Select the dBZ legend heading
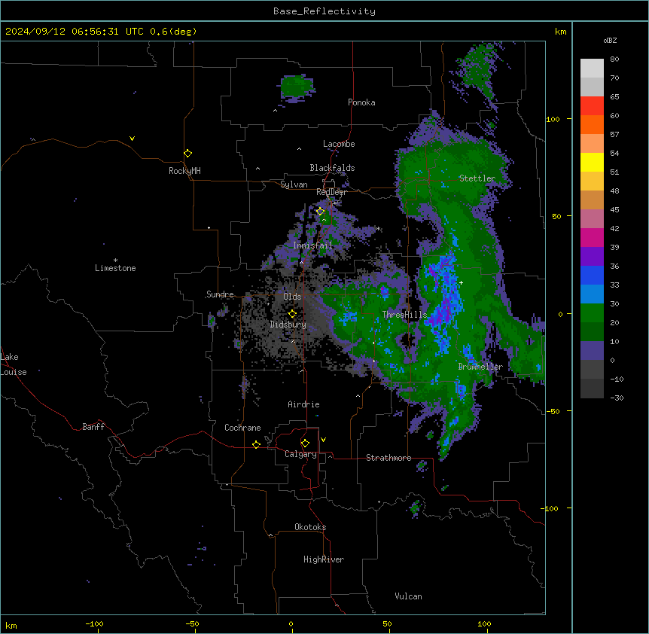 click(610, 40)
